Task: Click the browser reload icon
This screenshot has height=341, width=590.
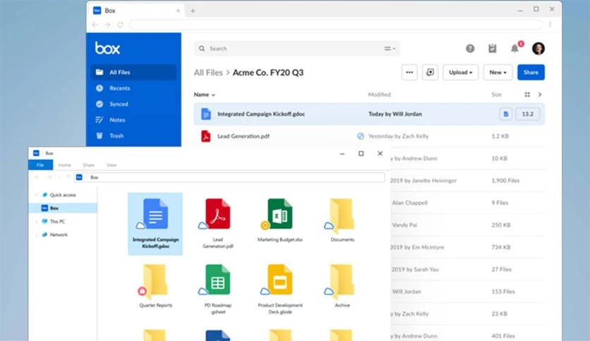Action: [x=121, y=25]
